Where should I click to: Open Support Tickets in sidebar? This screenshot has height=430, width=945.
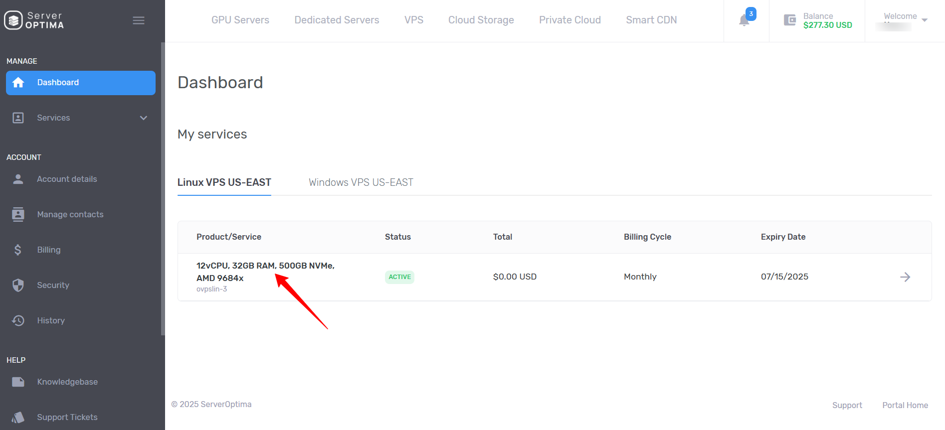(x=67, y=418)
